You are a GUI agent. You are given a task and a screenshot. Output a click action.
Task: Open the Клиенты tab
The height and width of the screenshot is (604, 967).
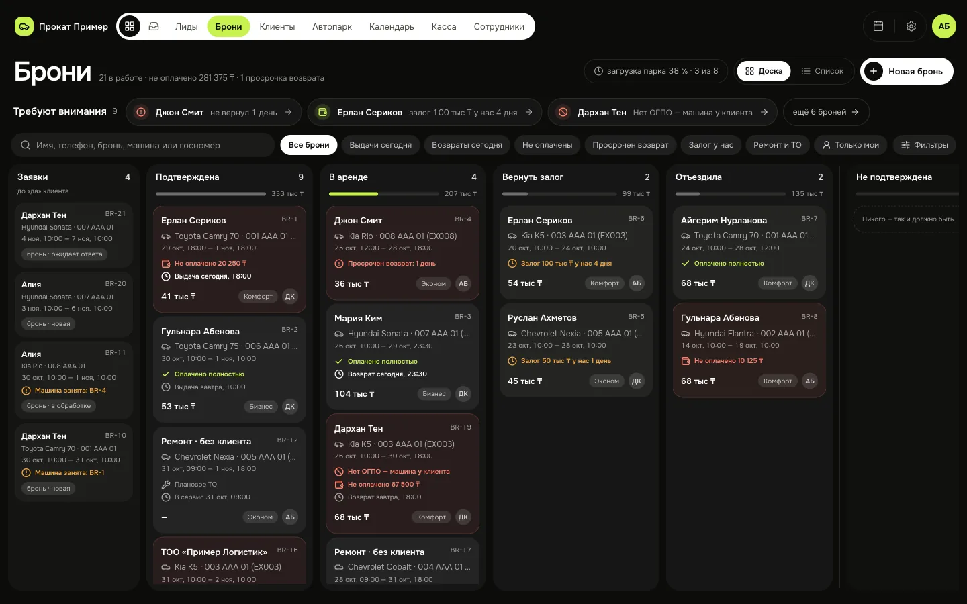click(x=277, y=26)
